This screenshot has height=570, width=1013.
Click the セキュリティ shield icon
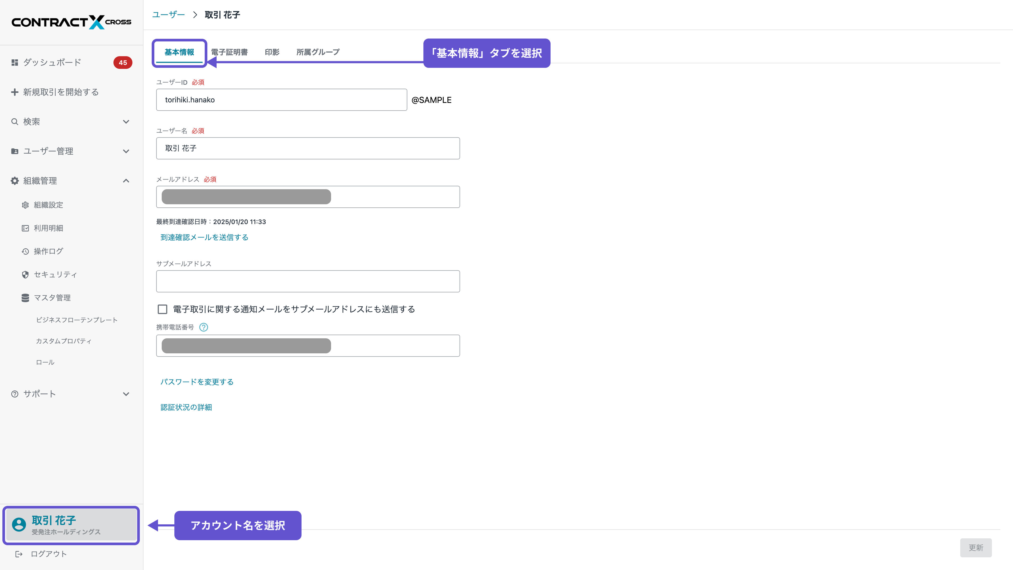[x=25, y=274]
